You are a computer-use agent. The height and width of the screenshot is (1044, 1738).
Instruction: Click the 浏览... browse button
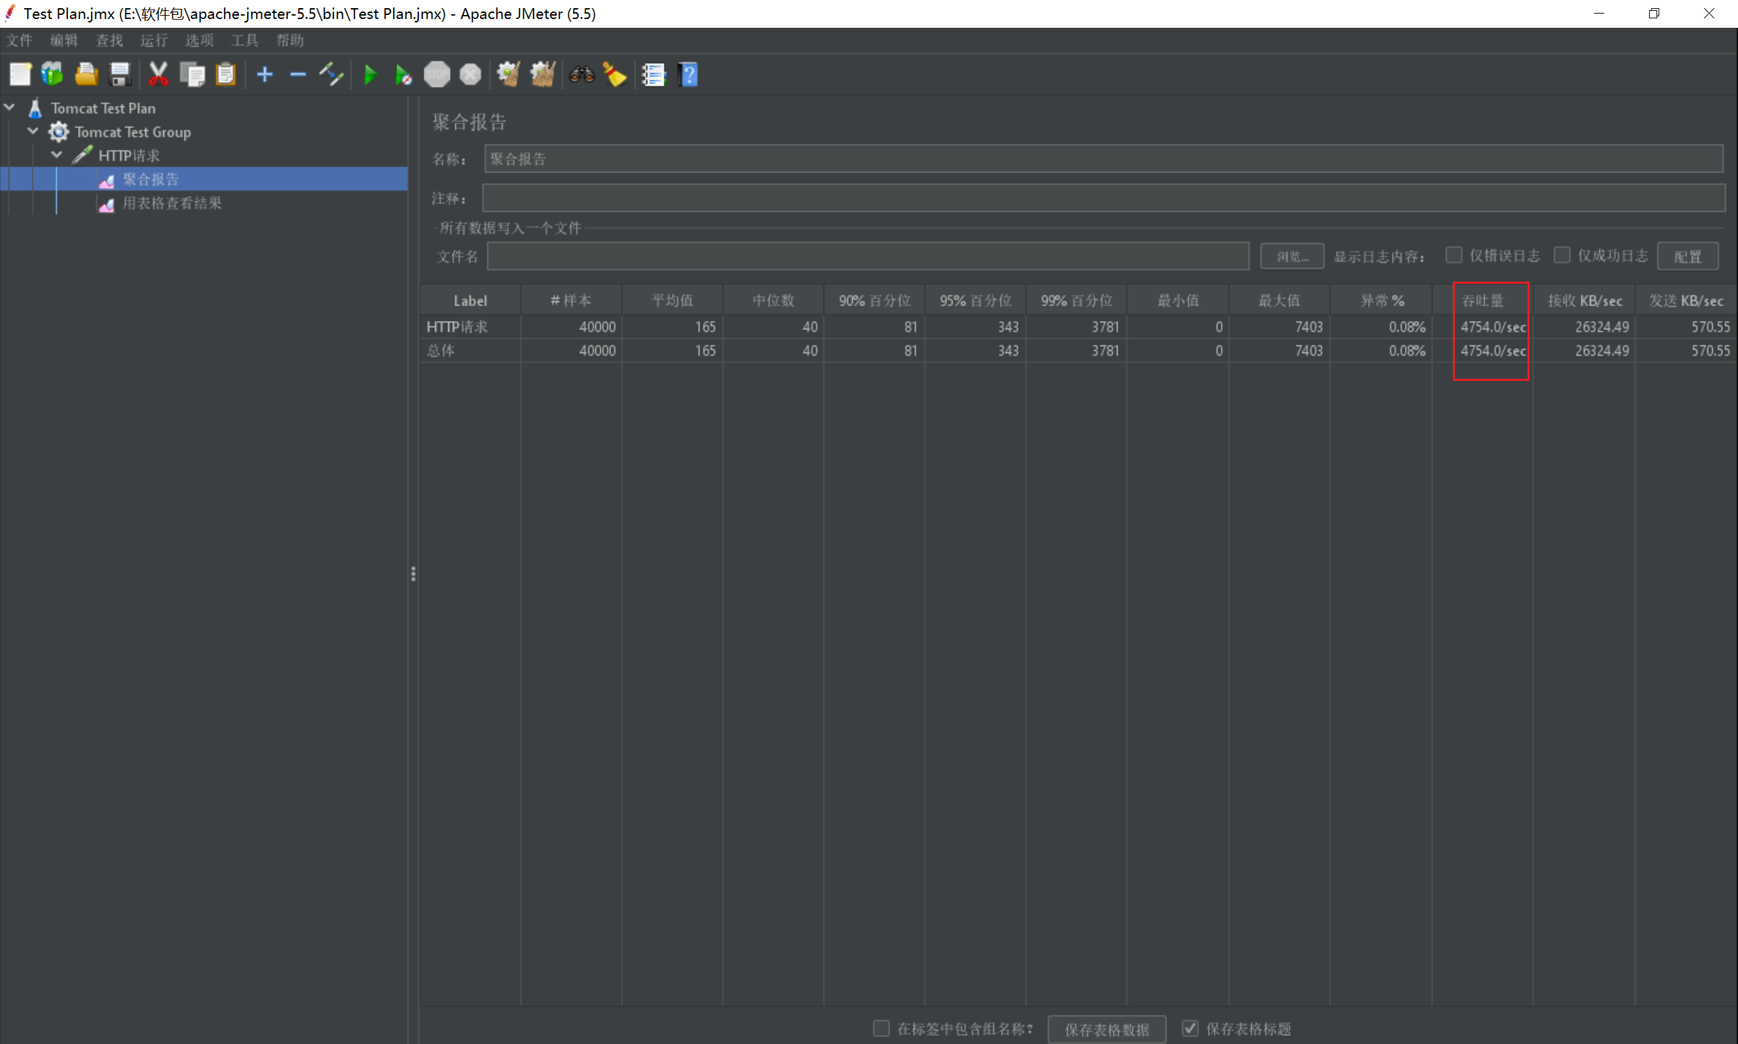point(1292,256)
